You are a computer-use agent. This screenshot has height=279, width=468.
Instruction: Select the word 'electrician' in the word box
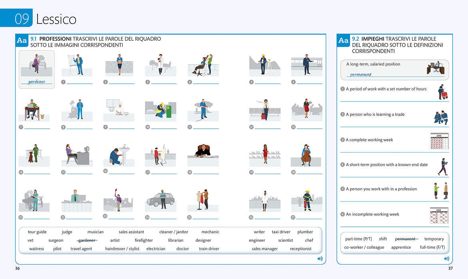pyautogui.click(x=156, y=249)
